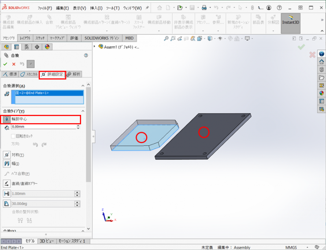Toggle the Instant3D button
Screen dimensions: 326x250
[291, 23]
